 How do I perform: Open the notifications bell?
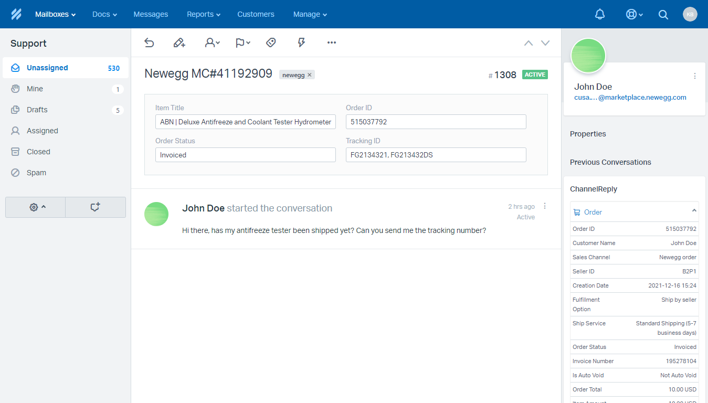[x=600, y=14]
